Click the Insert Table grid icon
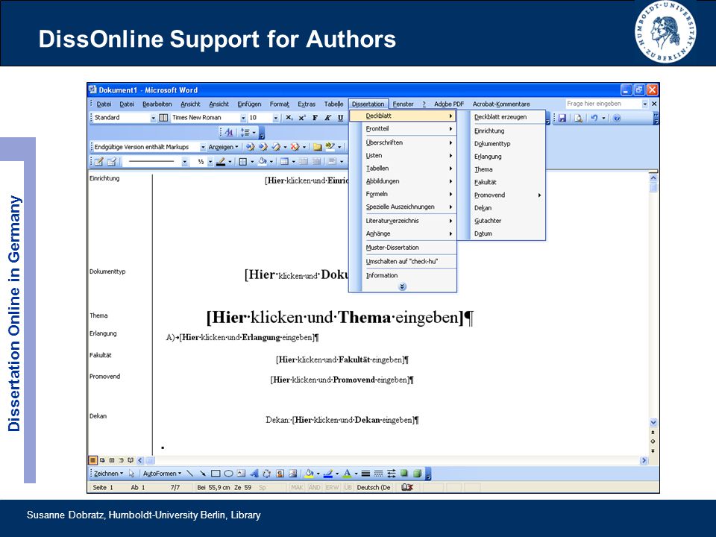Image resolution: width=716 pixels, height=537 pixels. [284, 161]
